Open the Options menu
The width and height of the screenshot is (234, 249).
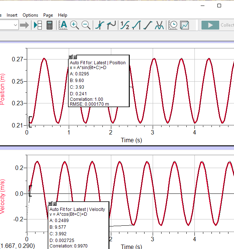coord(30,15)
